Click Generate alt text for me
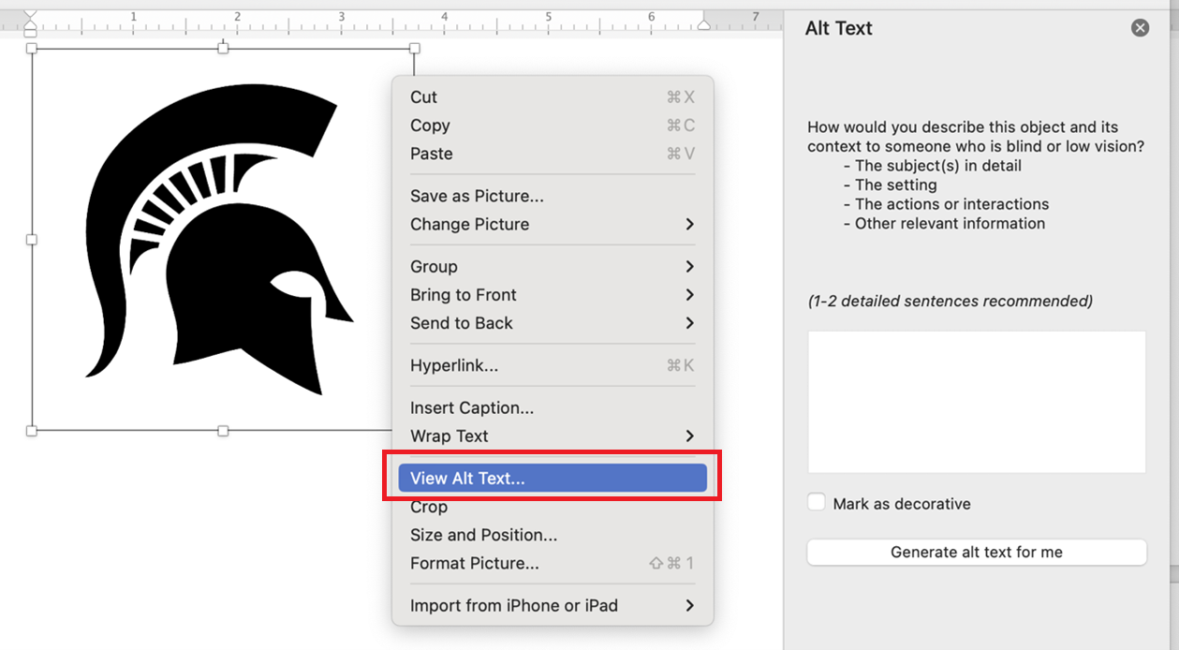The height and width of the screenshot is (650, 1179). point(976,552)
